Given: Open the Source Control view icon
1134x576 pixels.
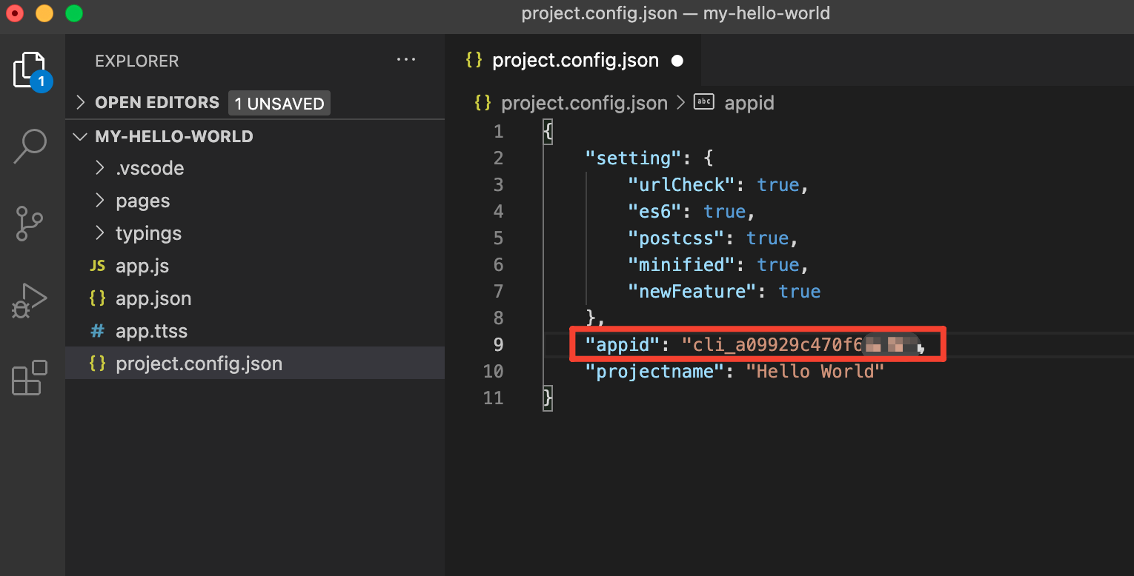Looking at the screenshot, I should tap(30, 224).
